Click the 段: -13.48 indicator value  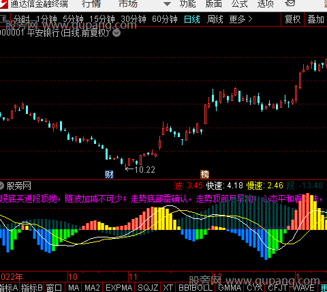(x=305, y=186)
